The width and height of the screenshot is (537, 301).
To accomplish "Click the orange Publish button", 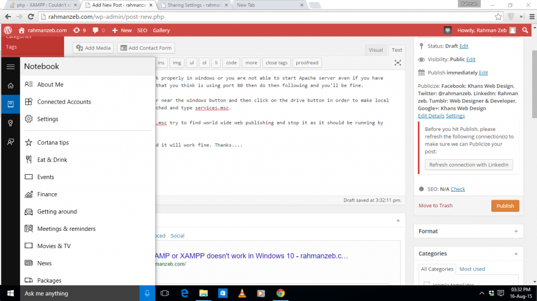I will [x=505, y=206].
